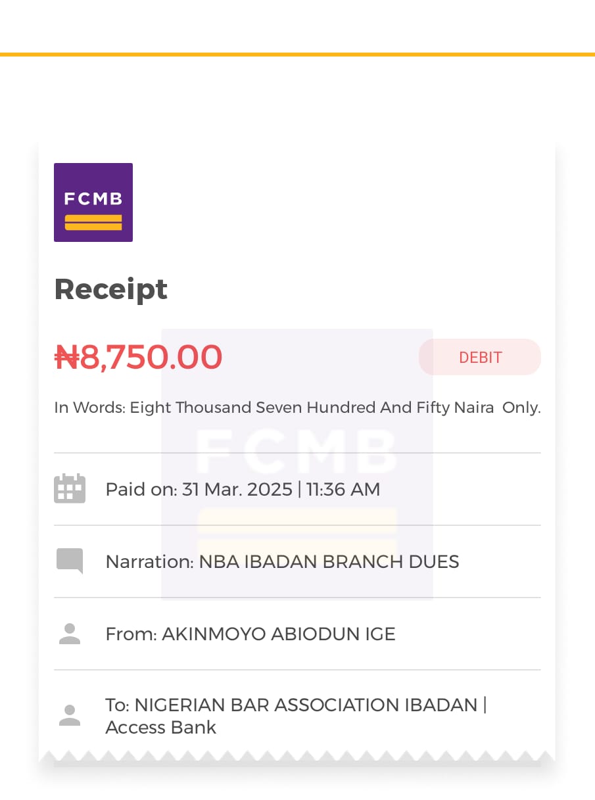Click the person icon next to From

point(70,634)
